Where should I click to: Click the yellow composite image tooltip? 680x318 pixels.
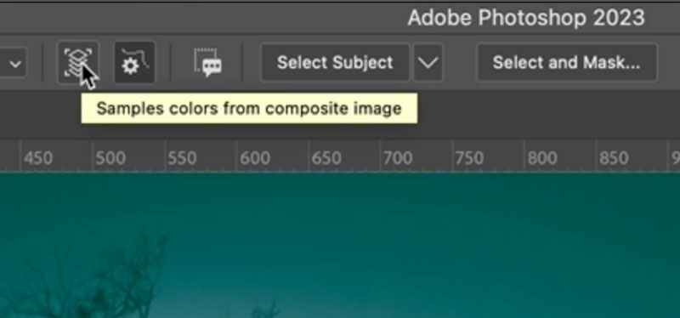(x=249, y=108)
